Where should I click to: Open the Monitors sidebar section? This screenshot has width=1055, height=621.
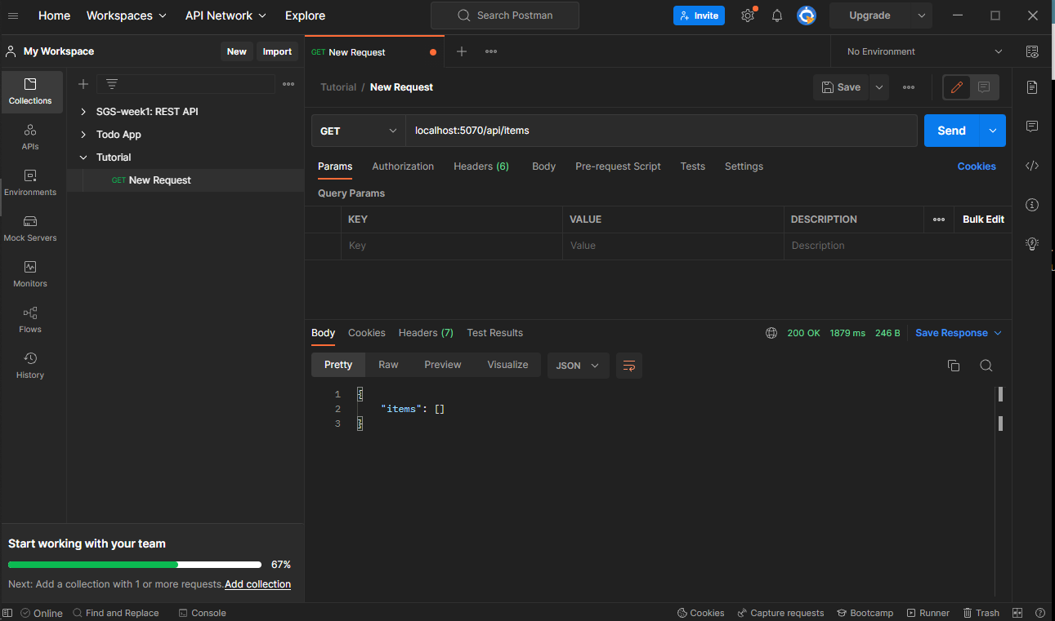[x=30, y=274]
